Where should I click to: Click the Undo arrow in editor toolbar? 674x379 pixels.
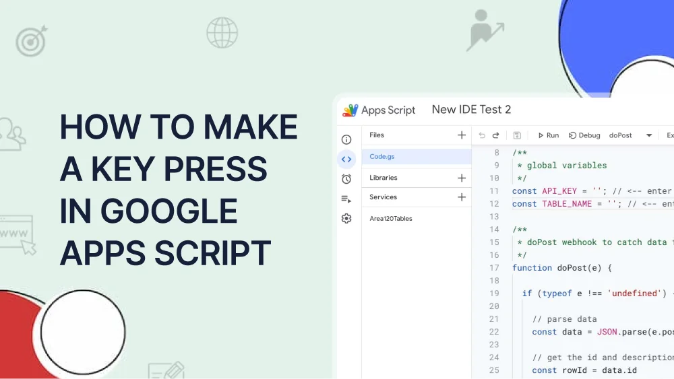click(482, 135)
